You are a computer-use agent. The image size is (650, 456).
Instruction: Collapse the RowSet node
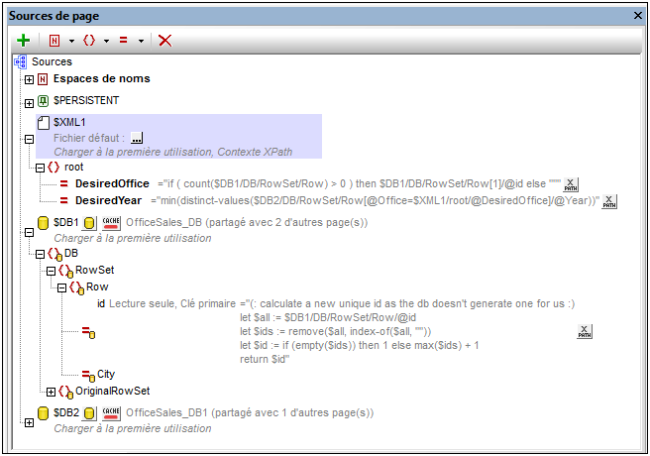pos(52,270)
